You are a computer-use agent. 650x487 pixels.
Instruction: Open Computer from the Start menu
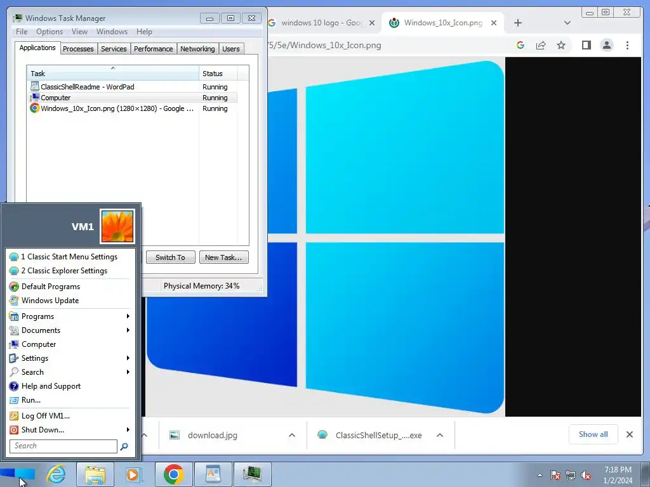coord(70,344)
